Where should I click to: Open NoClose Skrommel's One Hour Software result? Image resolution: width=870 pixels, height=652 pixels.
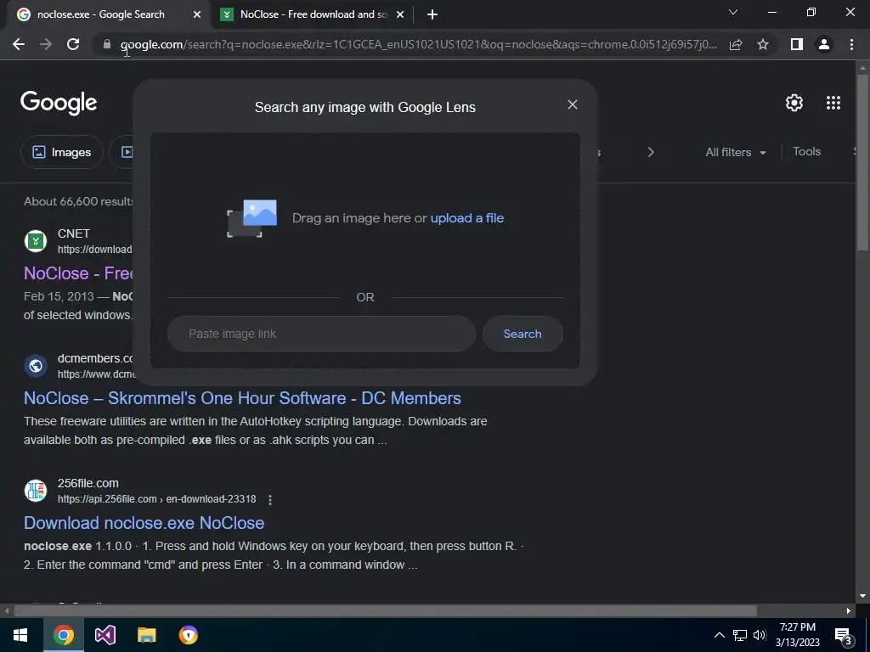click(242, 398)
